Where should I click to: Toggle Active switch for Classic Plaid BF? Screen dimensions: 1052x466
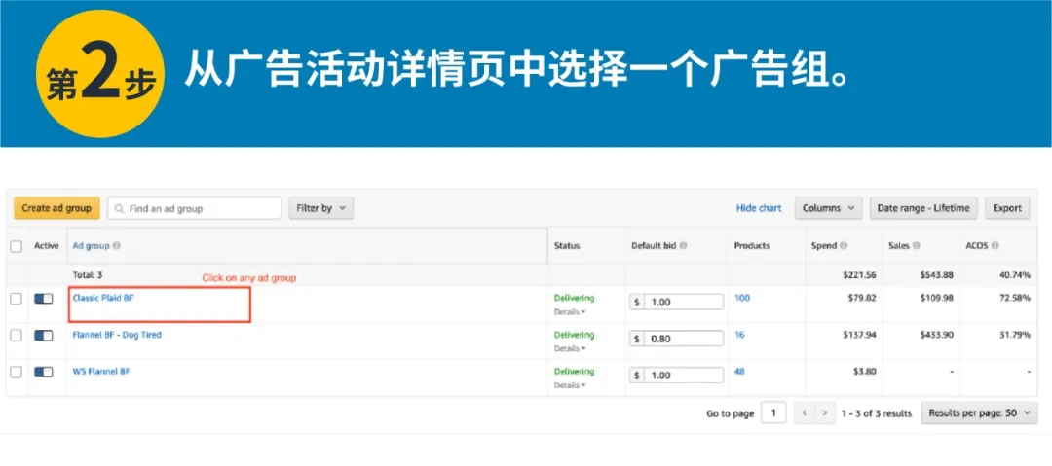(x=44, y=299)
